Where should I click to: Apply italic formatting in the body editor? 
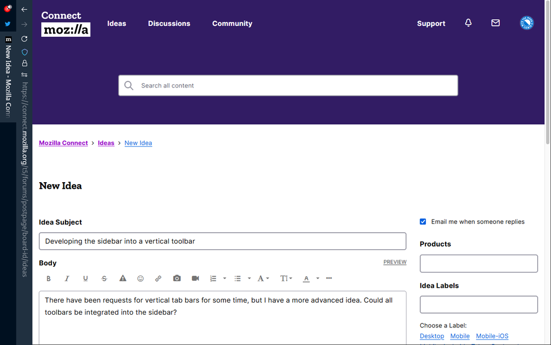click(67, 278)
